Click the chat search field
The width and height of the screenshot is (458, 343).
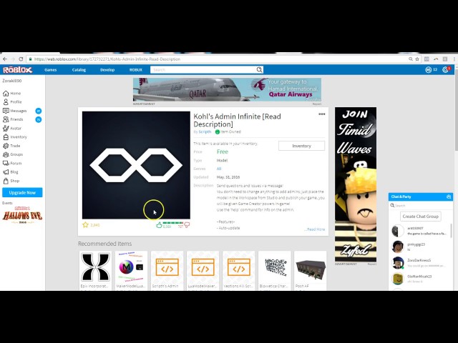click(x=421, y=206)
